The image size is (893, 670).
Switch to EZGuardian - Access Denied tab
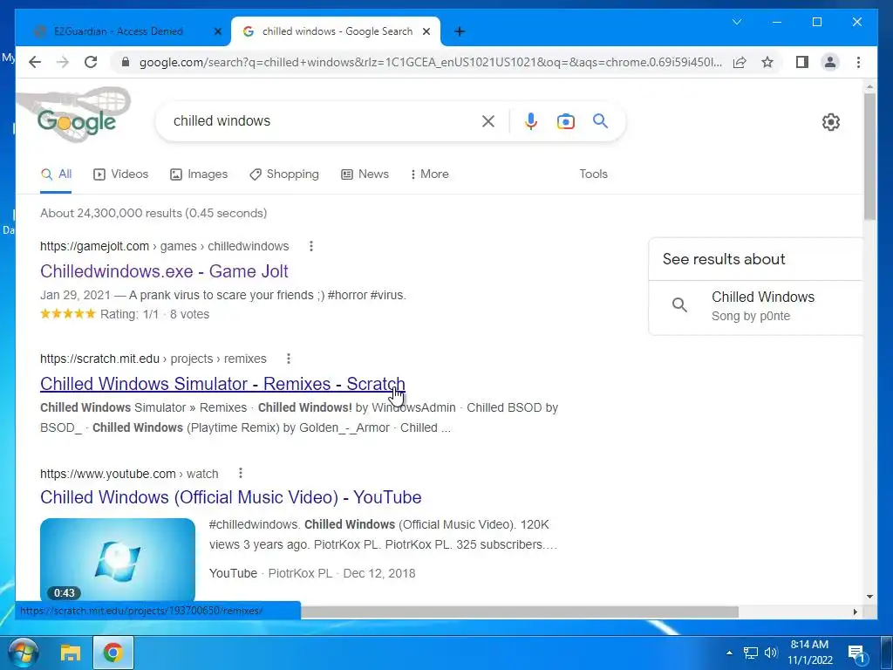pos(119,31)
